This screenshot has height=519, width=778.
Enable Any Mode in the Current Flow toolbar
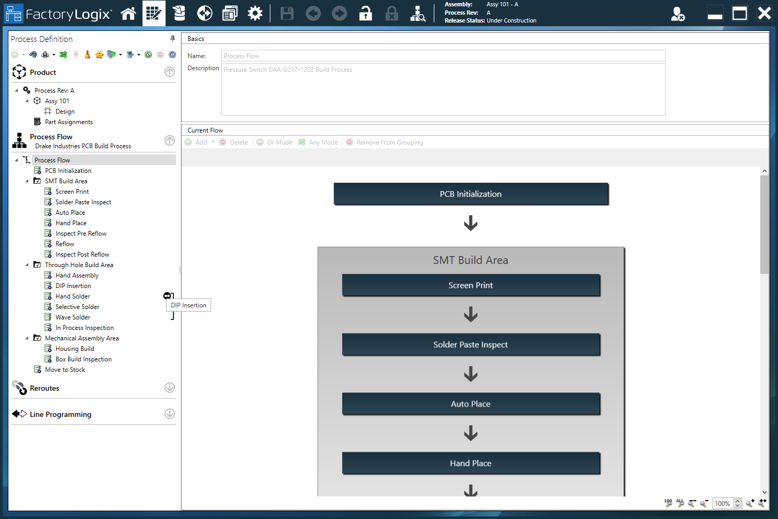point(317,142)
